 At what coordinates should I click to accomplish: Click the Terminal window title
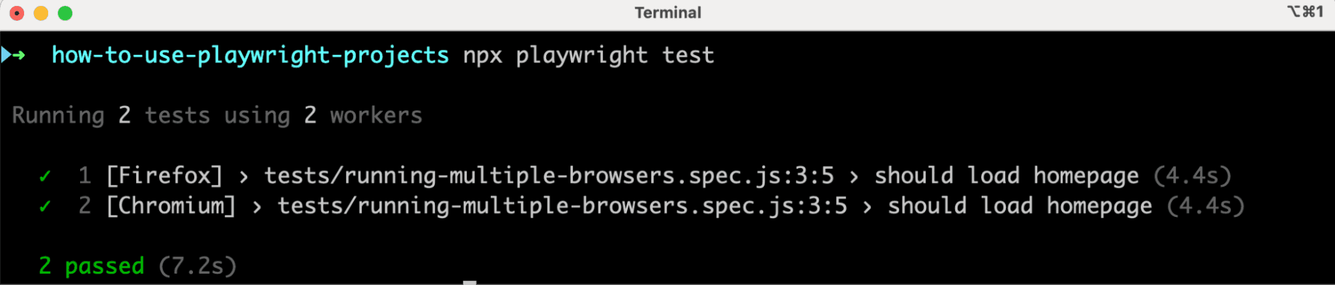tap(667, 13)
